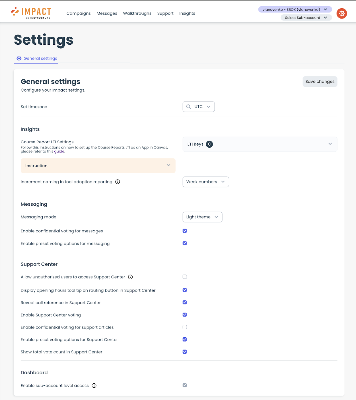Click info icon next to sub-account level access
Screen dimensions: 356x400
[94, 386]
